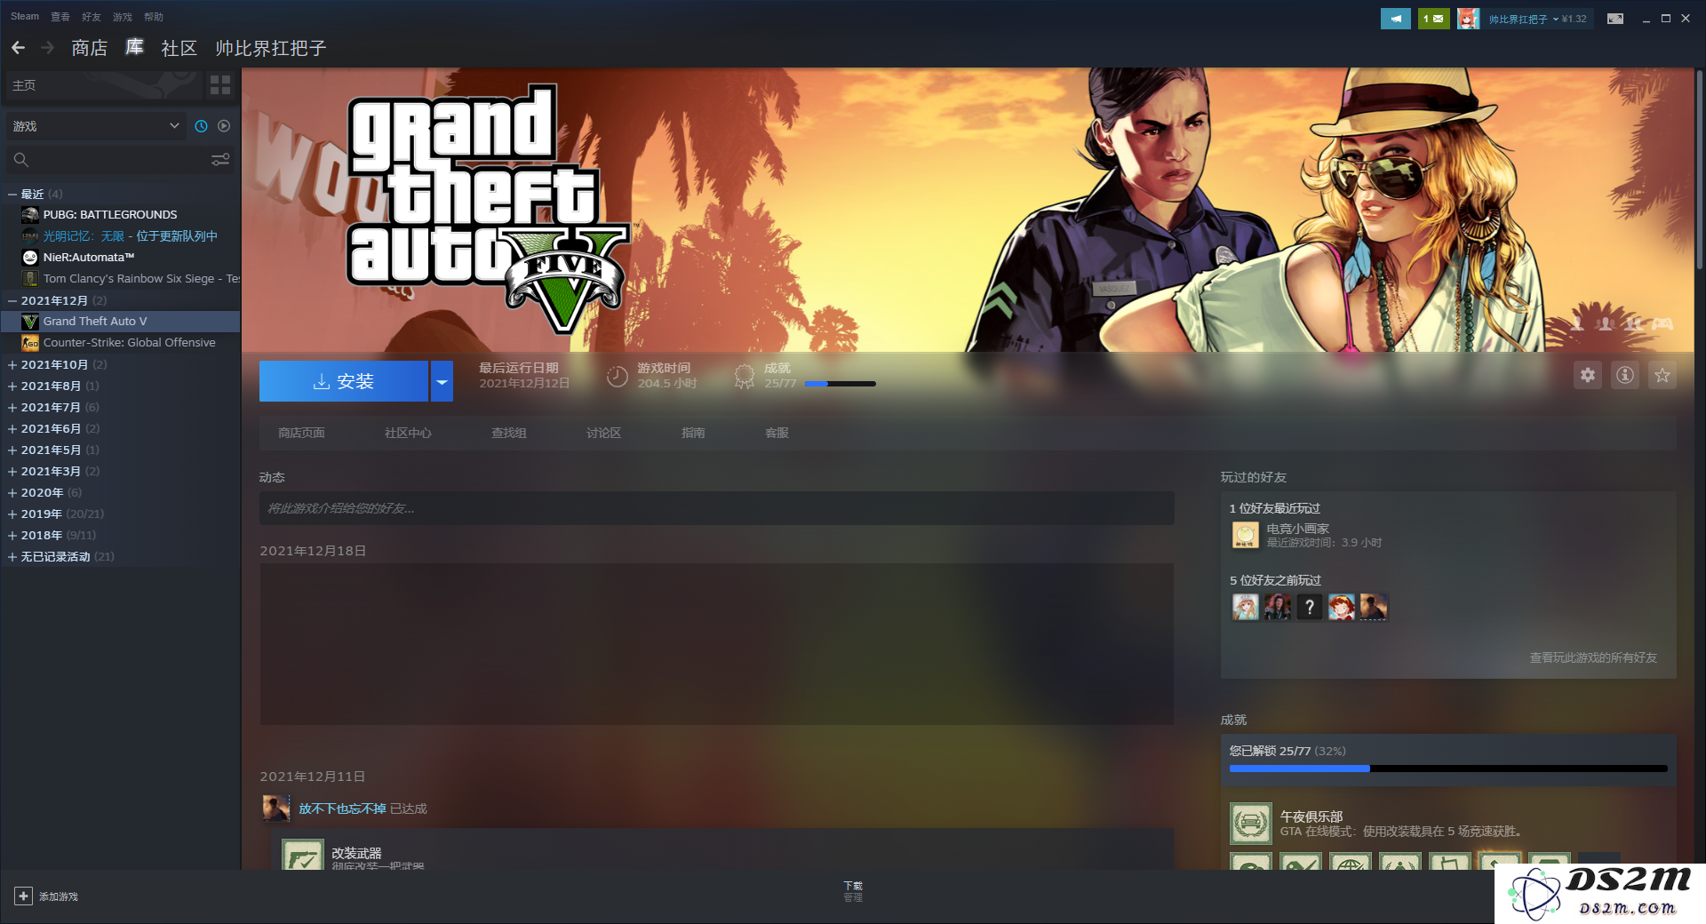
Task: Click the play time clock icon
Action: pyautogui.click(x=617, y=377)
